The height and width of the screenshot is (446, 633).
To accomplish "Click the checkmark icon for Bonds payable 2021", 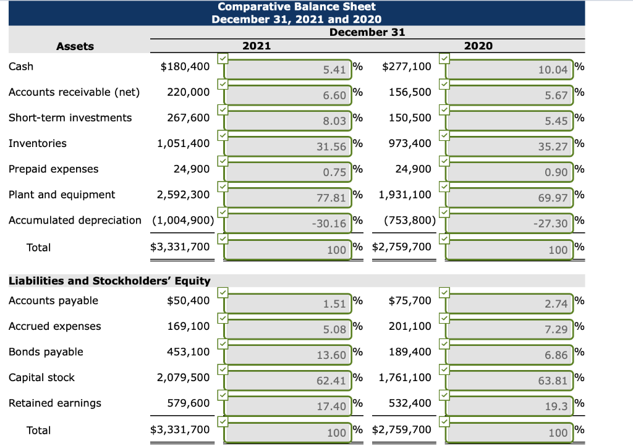I will (223, 343).
